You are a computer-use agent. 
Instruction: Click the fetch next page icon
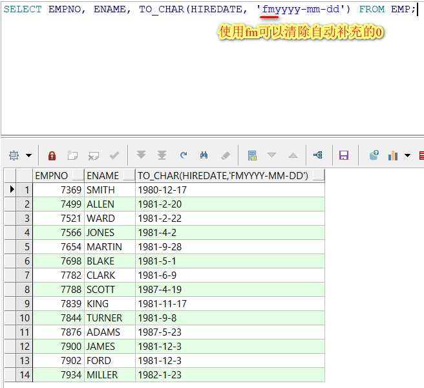coord(141,155)
